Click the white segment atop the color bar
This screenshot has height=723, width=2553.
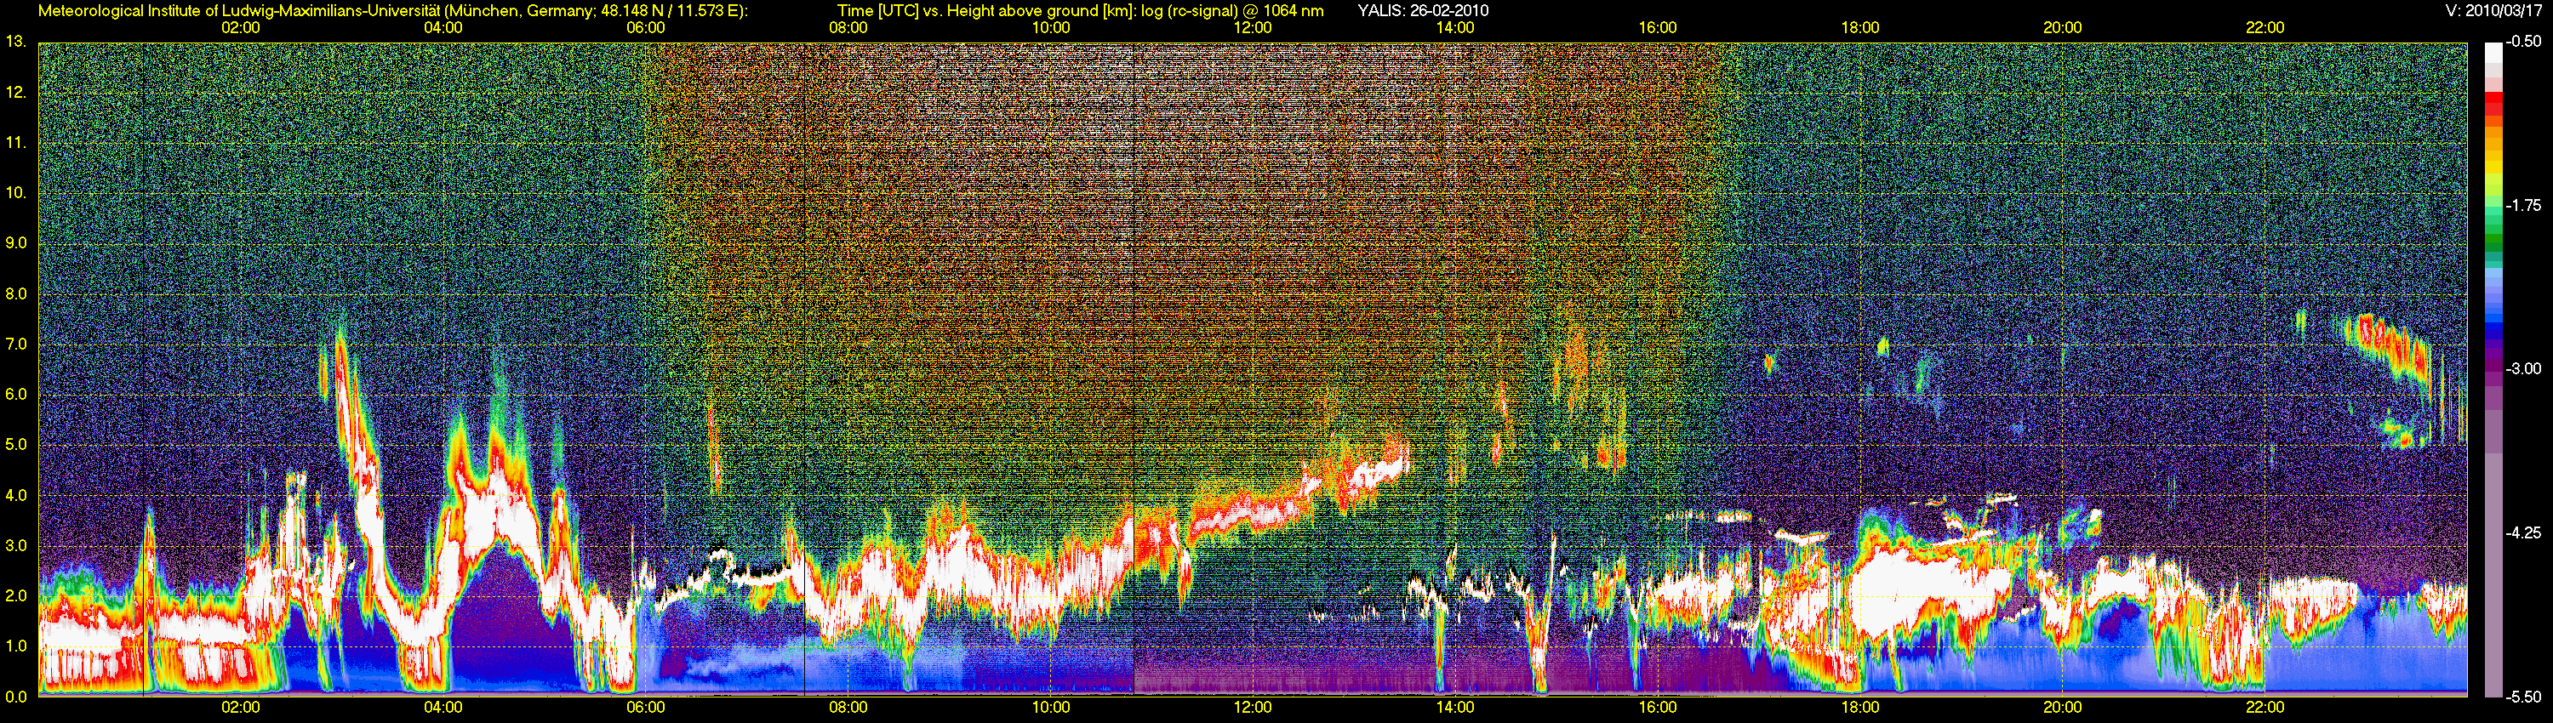[x=2493, y=53]
